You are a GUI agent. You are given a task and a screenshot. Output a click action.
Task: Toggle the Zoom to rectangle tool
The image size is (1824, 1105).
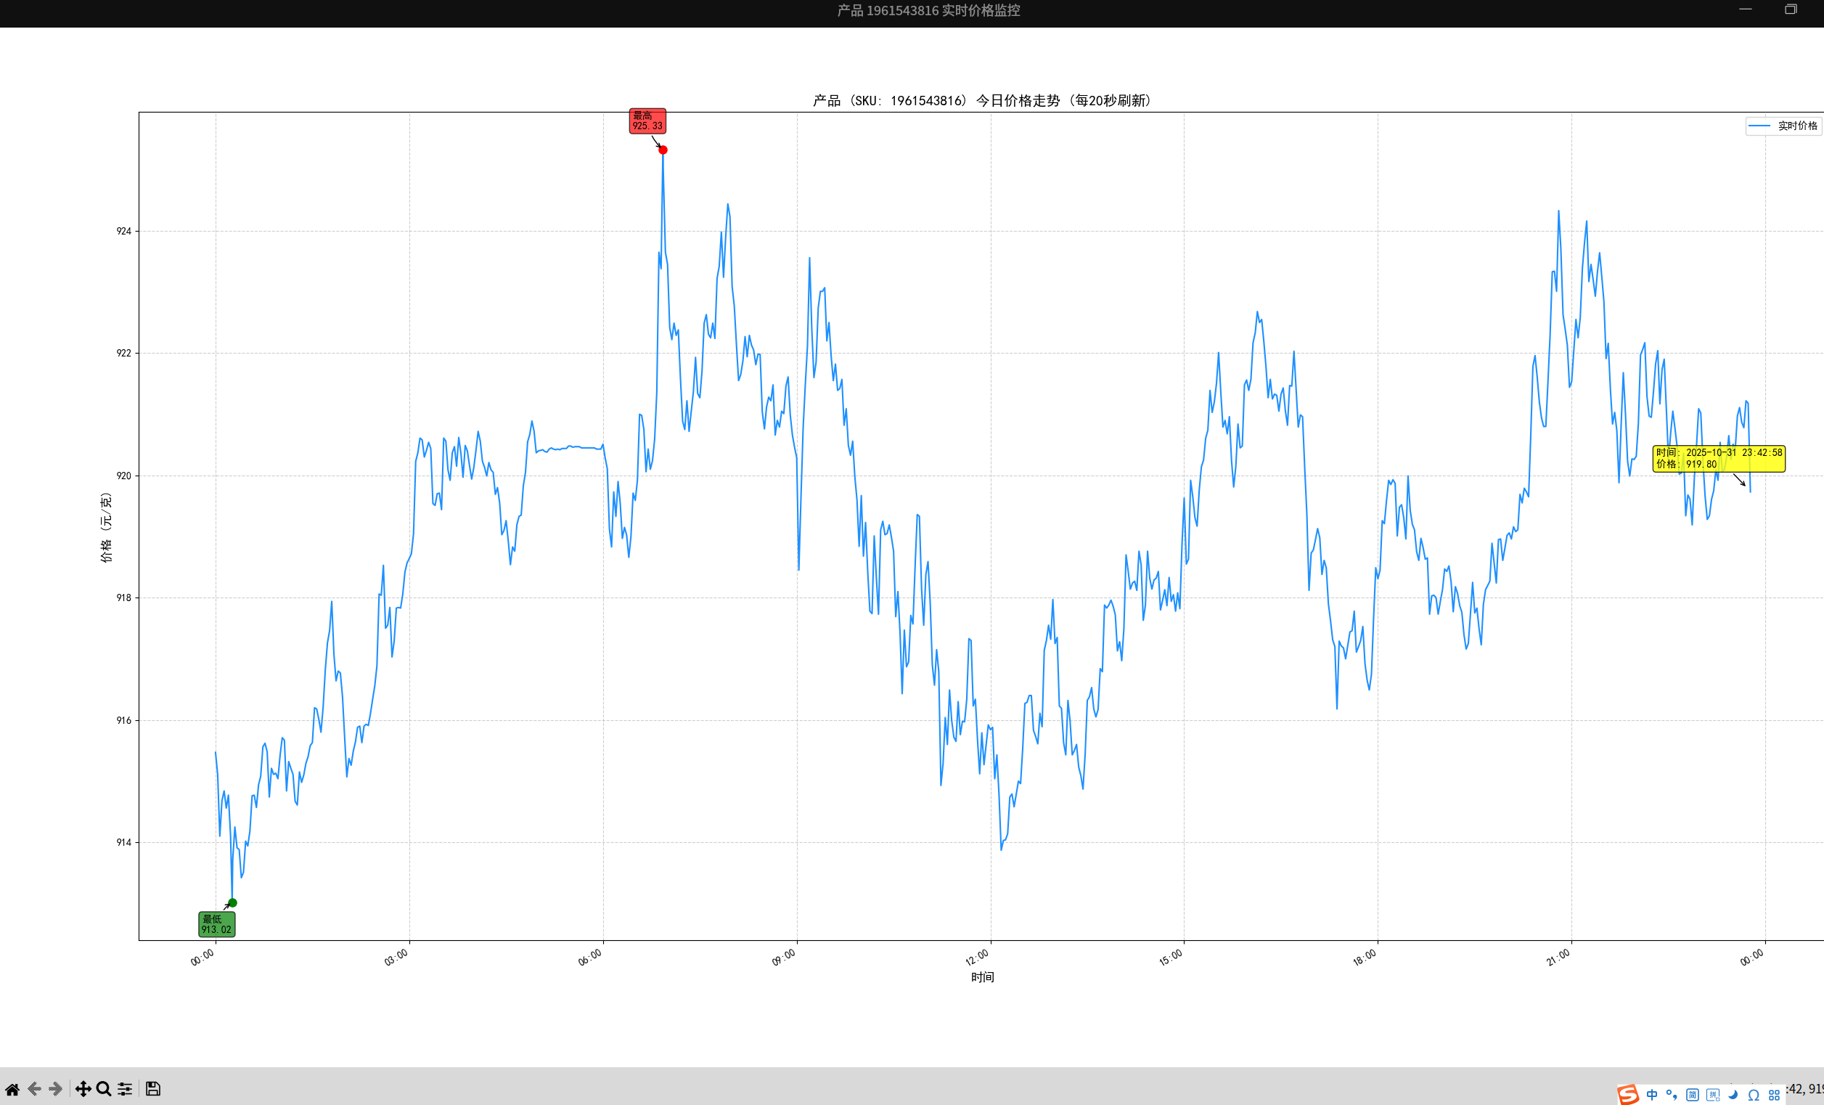pyautogui.click(x=104, y=1089)
